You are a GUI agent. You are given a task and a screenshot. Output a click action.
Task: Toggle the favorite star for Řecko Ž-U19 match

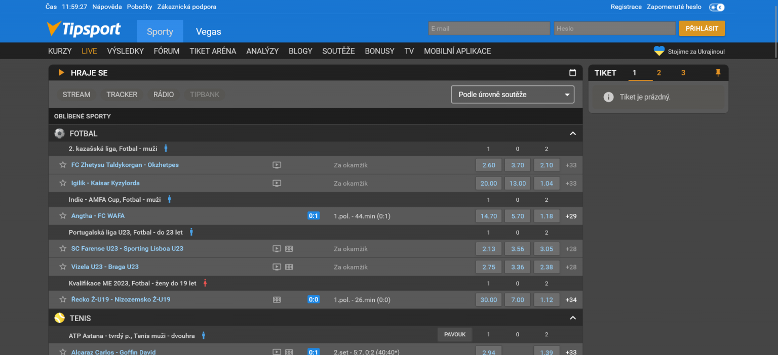[x=63, y=299]
